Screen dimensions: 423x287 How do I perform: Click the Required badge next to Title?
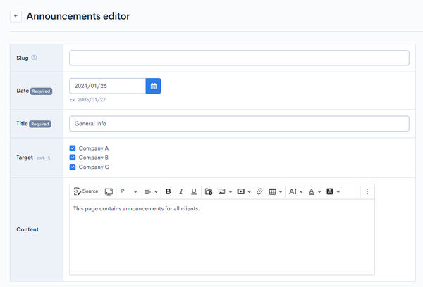40,124
